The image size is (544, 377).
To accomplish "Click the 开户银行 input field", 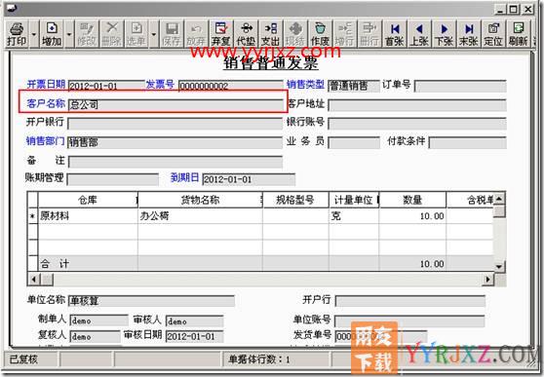I will coord(175,123).
